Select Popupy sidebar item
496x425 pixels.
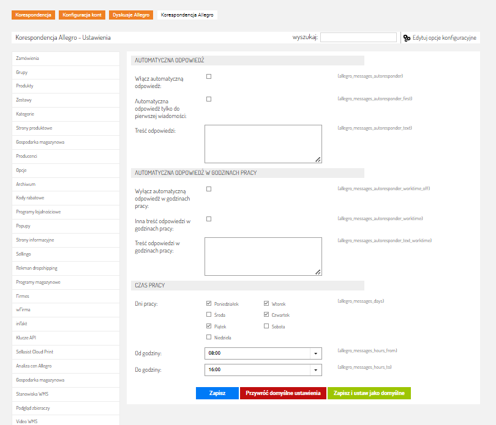66,226
